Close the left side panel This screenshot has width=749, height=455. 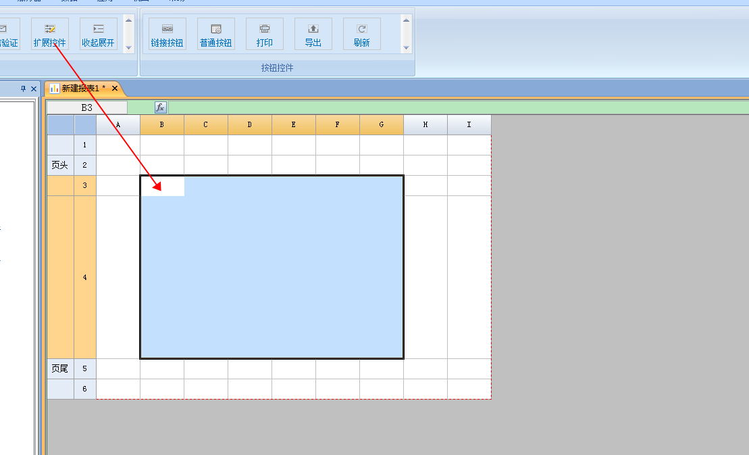(x=34, y=89)
